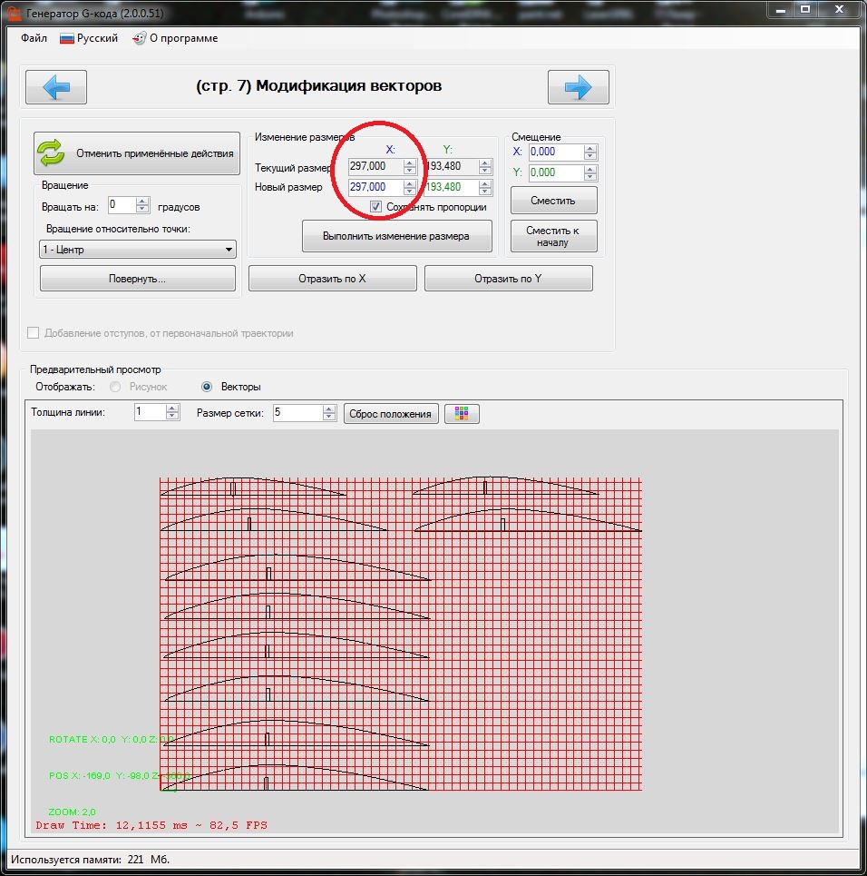Click the rotation degrees input field
Viewport: 867px width, 876px height.
pyautogui.click(x=122, y=205)
